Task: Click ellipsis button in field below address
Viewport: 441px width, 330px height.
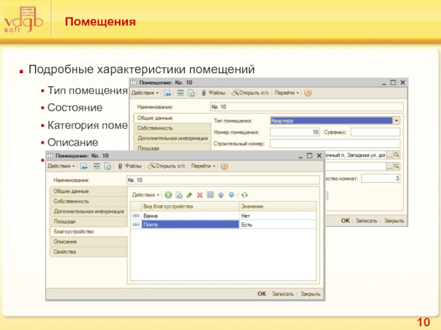Action: tap(390, 167)
